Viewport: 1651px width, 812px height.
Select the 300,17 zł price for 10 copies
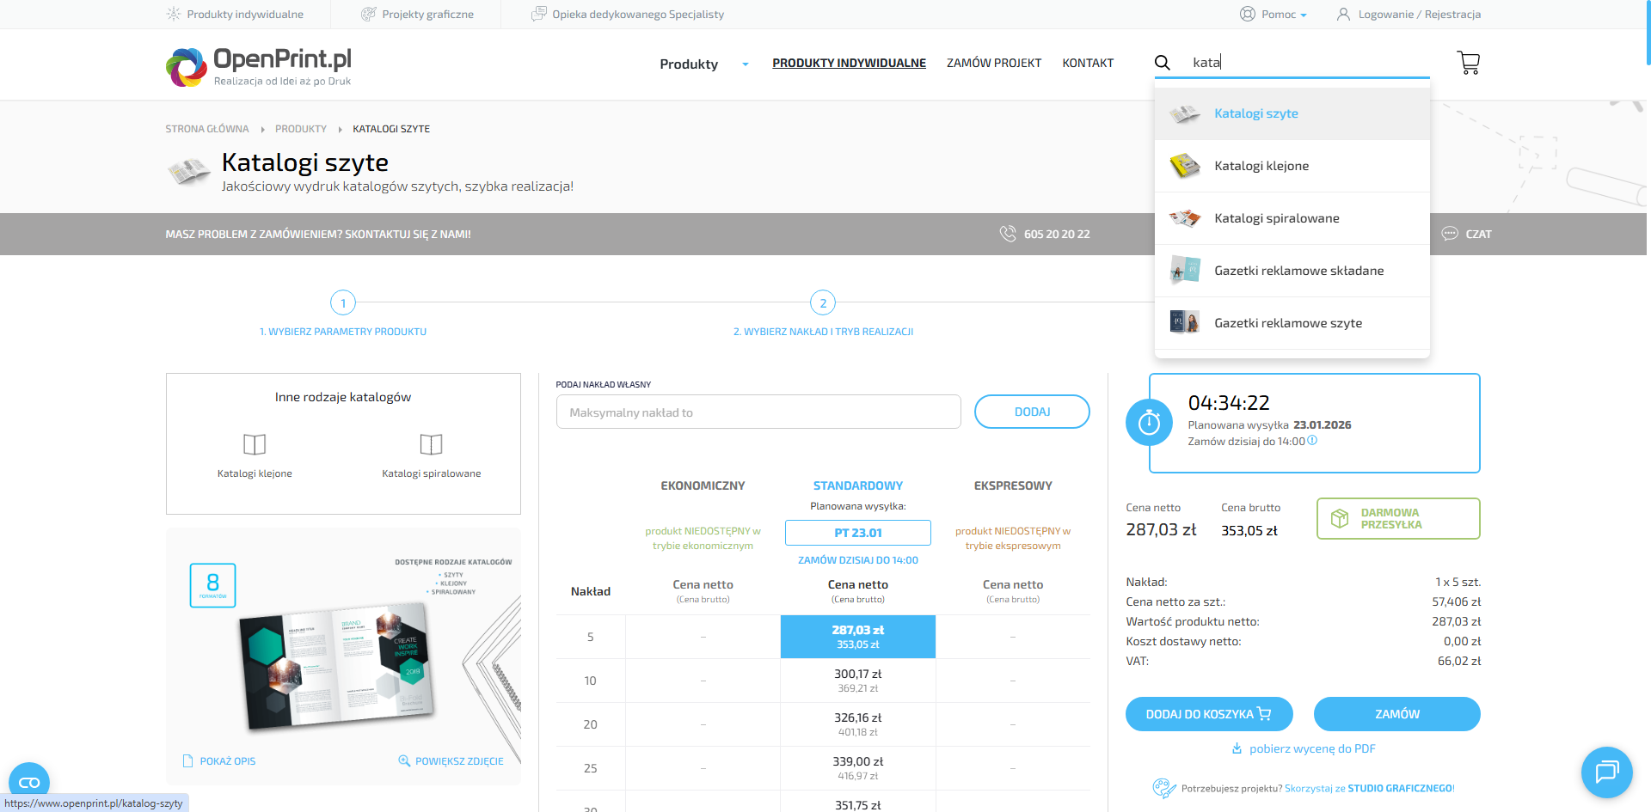(857, 681)
